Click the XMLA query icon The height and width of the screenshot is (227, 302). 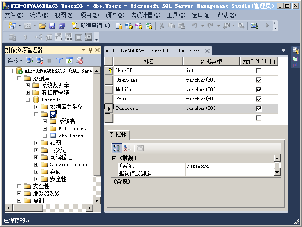tap(149, 26)
